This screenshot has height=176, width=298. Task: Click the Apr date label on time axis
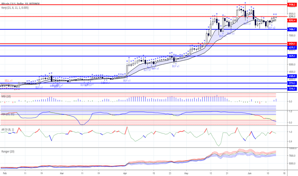[125, 173]
